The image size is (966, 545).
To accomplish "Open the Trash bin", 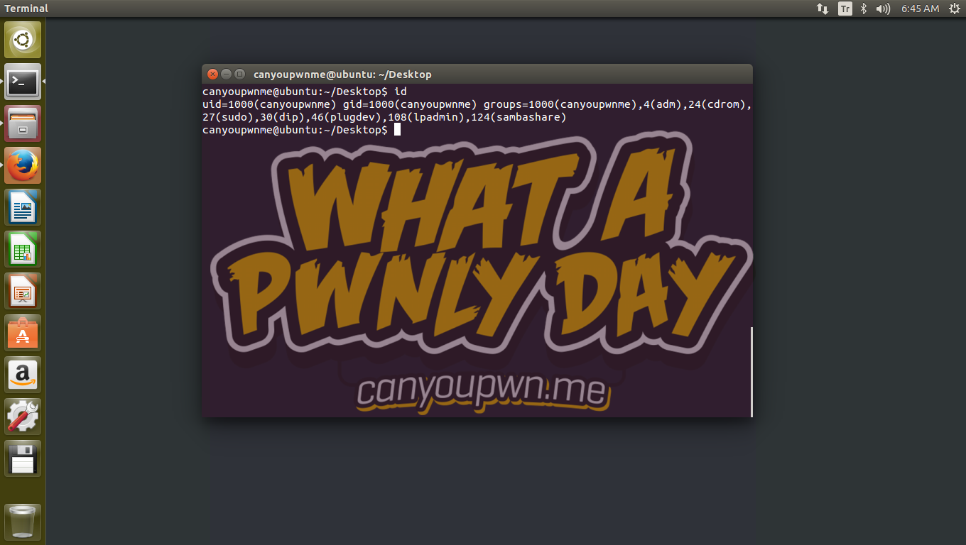I will click(23, 522).
